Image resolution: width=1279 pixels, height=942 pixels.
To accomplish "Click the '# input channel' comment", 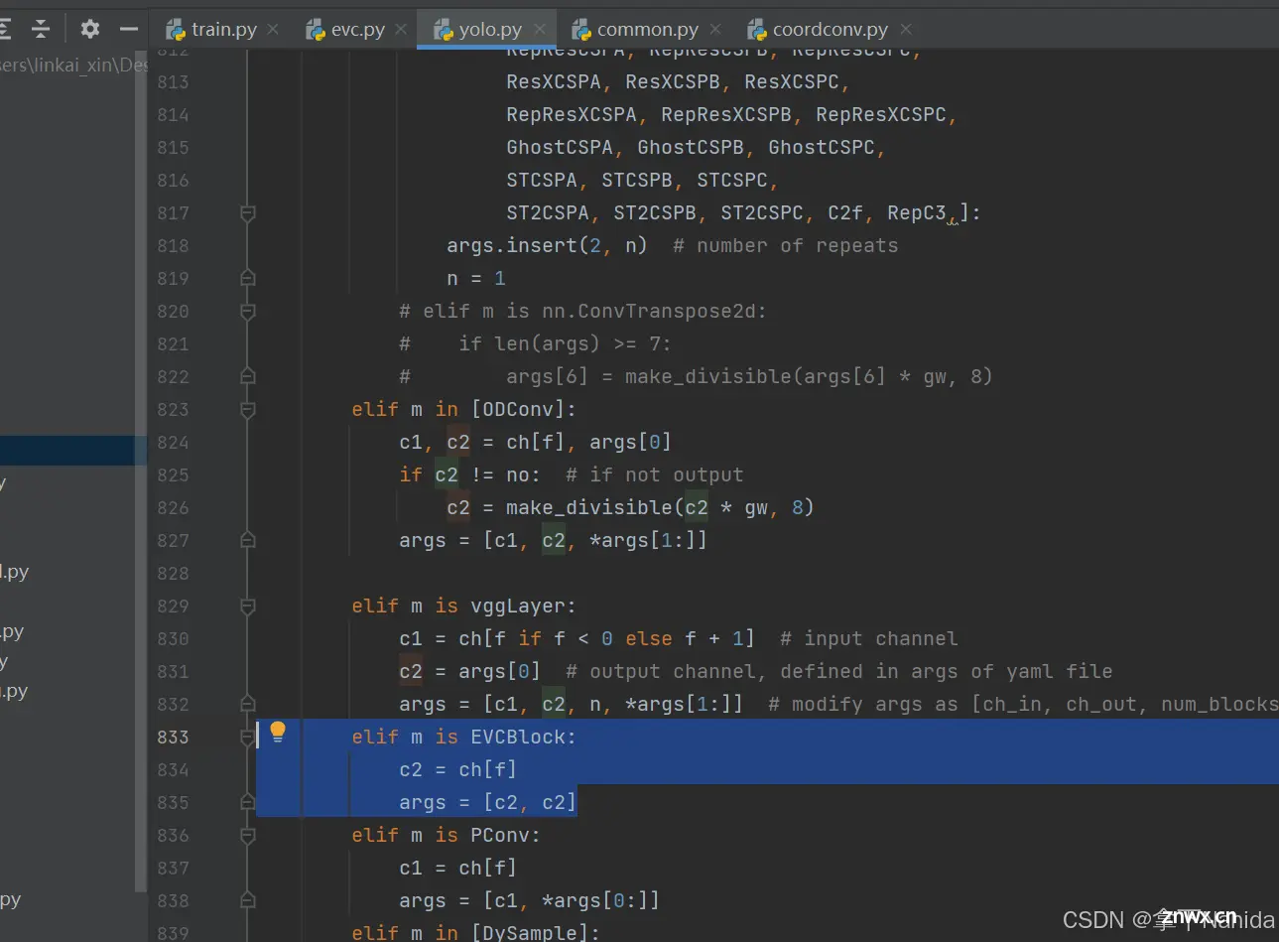I will [x=869, y=639].
